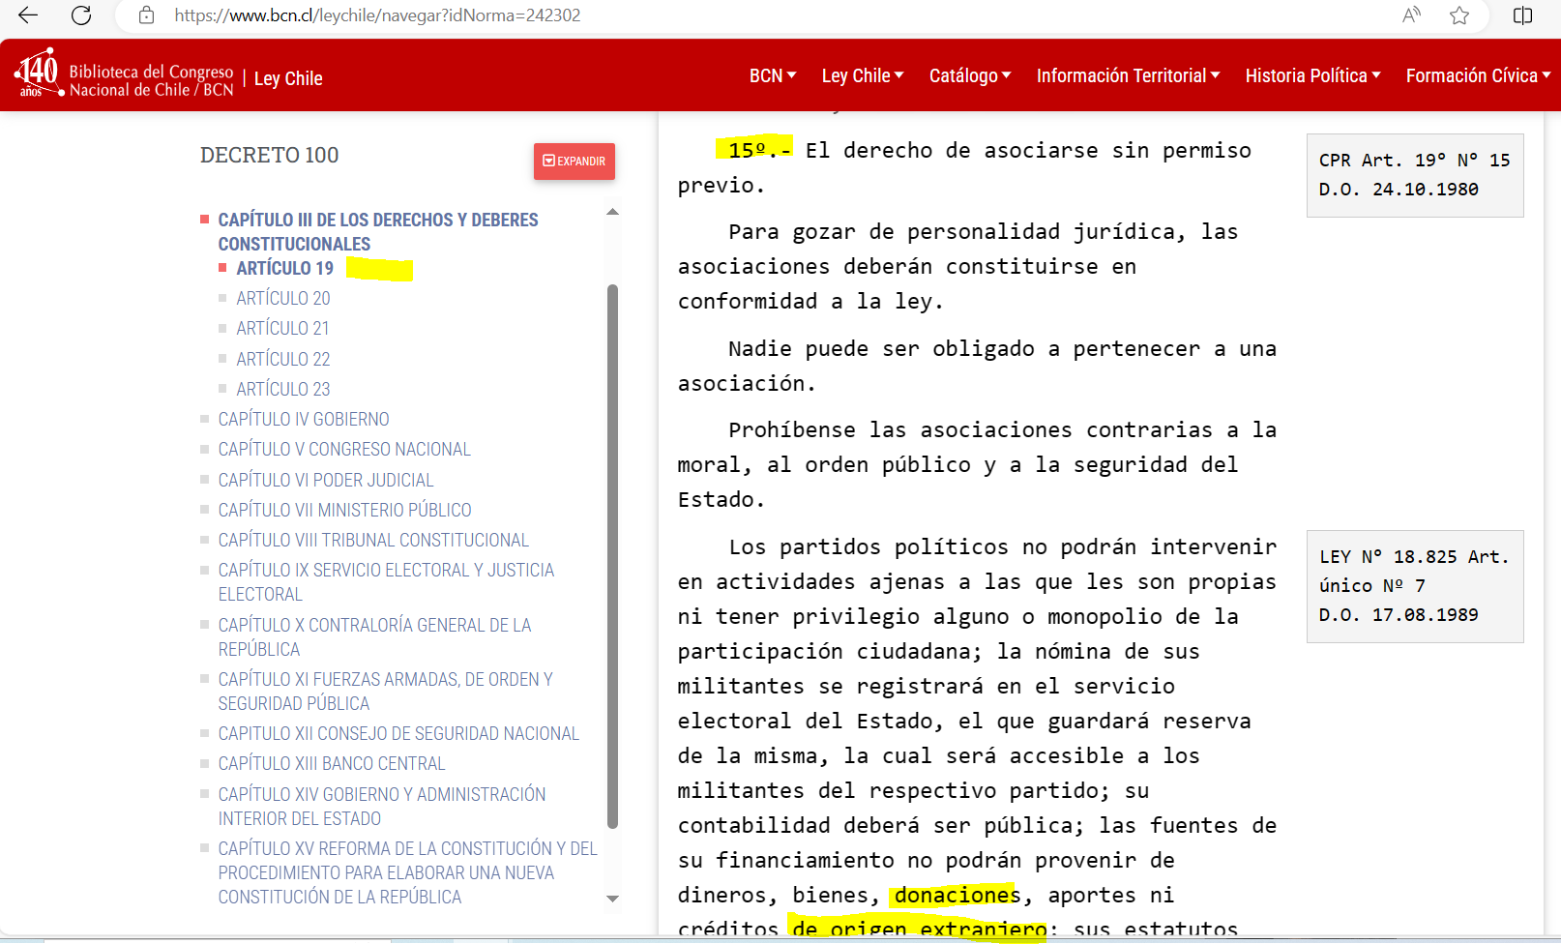This screenshot has width=1561, height=944.
Task: Expand the Información Territorial menu
Action: (x=1128, y=75)
